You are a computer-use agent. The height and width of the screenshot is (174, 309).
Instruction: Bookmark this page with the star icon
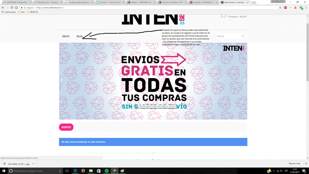pos(280,8)
